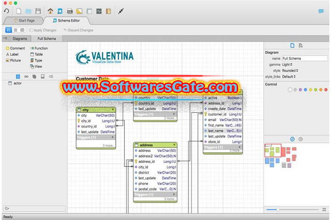
Task: Select the Comment palette item
Action: point(15,48)
